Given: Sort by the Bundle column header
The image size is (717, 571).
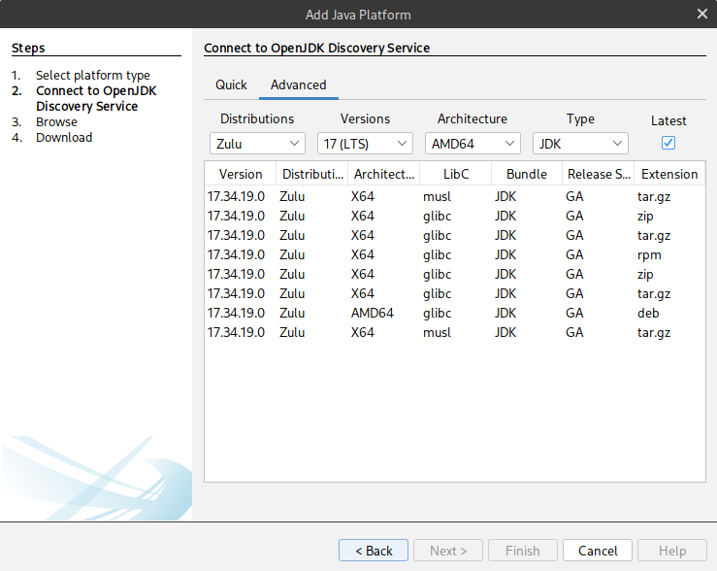Looking at the screenshot, I should (527, 174).
